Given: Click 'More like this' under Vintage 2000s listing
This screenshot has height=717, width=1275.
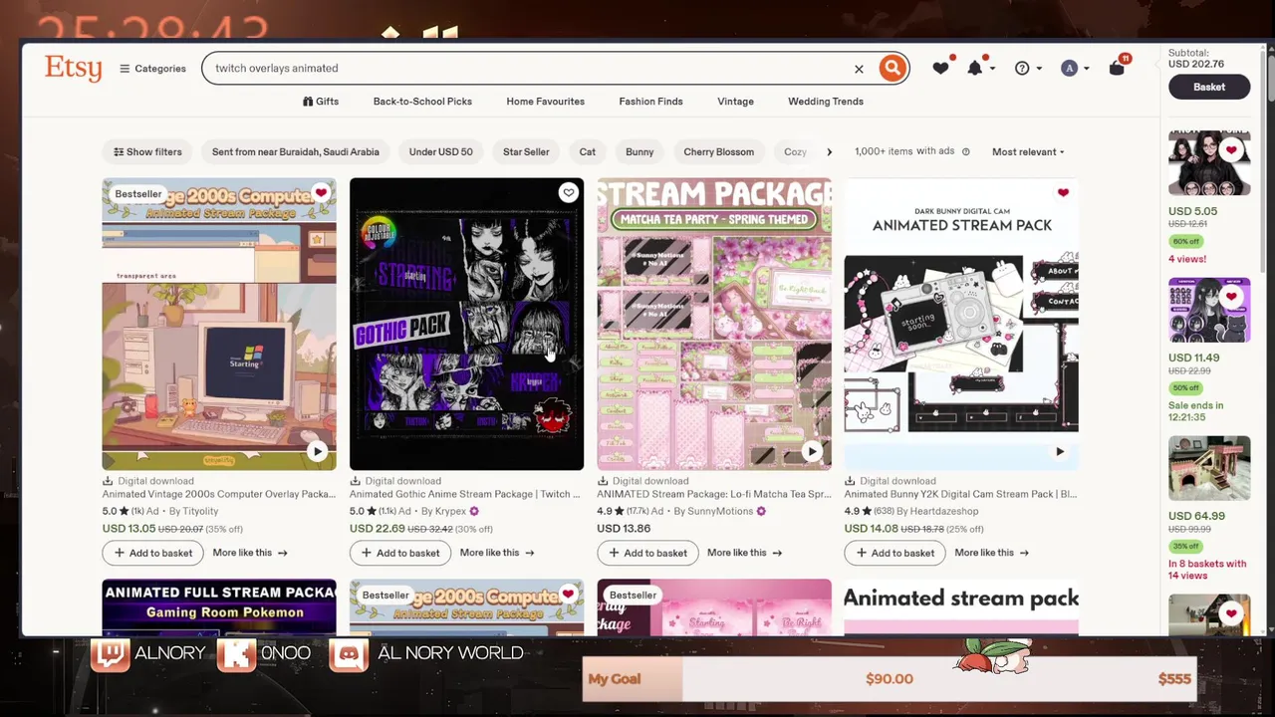Looking at the screenshot, I should click(x=250, y=553).
